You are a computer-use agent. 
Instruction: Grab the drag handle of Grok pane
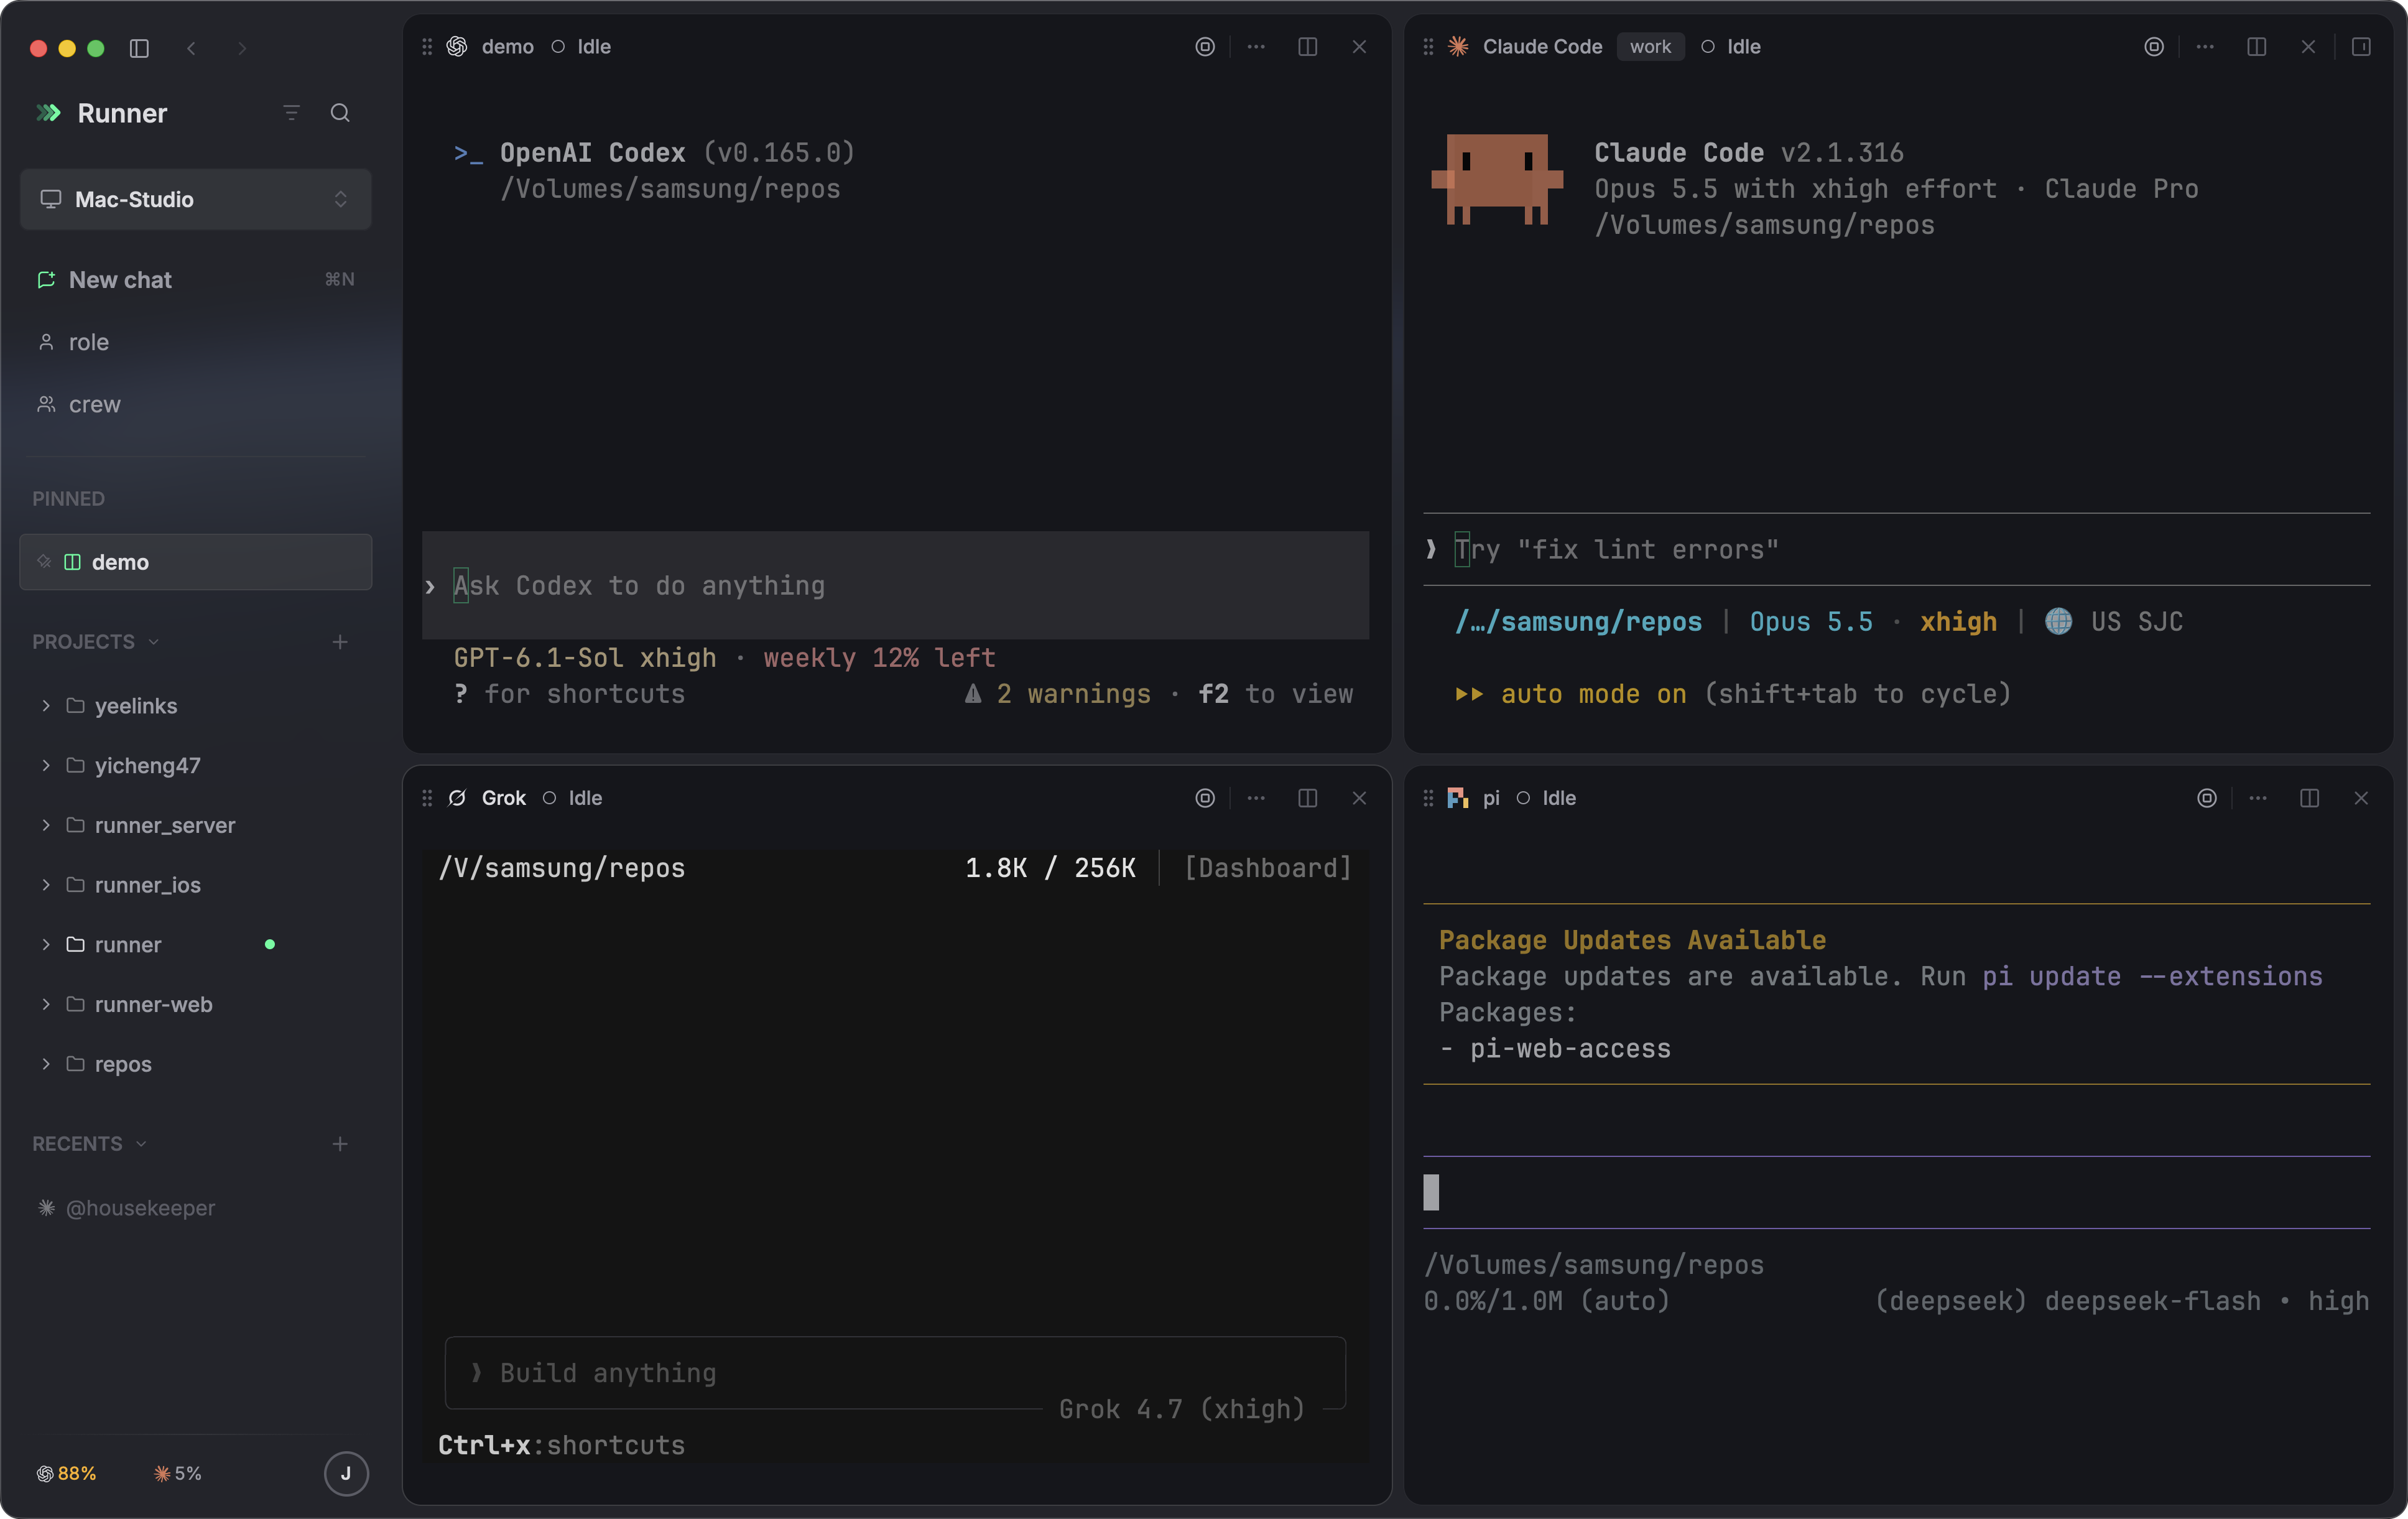tap(427, 798)
